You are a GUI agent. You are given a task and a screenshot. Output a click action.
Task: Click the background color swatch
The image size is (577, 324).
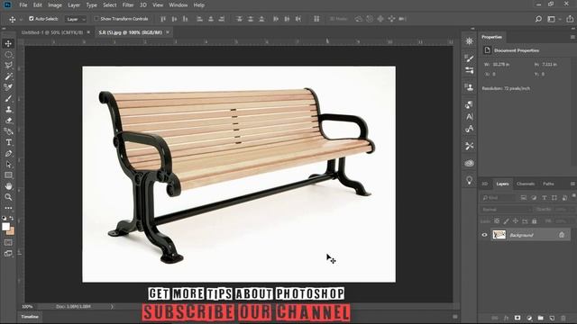(11, 231)
